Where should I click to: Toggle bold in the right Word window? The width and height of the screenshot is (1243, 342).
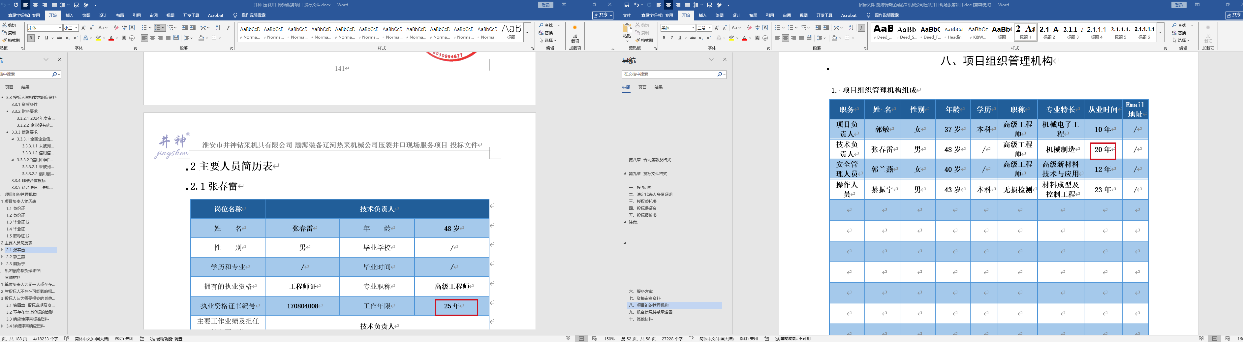coord(664,38)
